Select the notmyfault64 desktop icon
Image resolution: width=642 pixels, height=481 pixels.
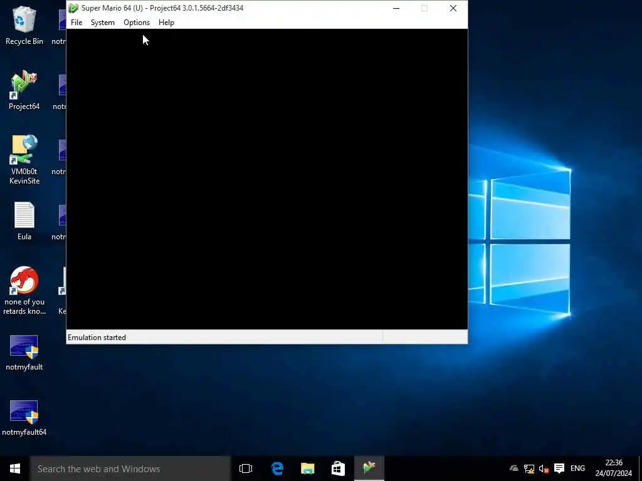24,418
